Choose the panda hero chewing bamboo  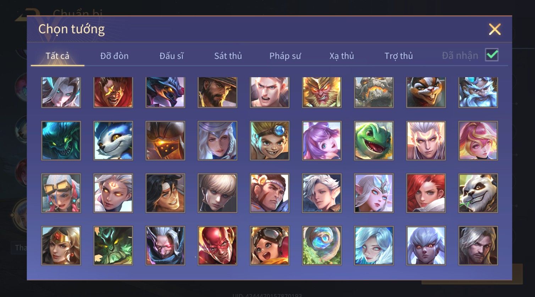[x=478, y=193]
